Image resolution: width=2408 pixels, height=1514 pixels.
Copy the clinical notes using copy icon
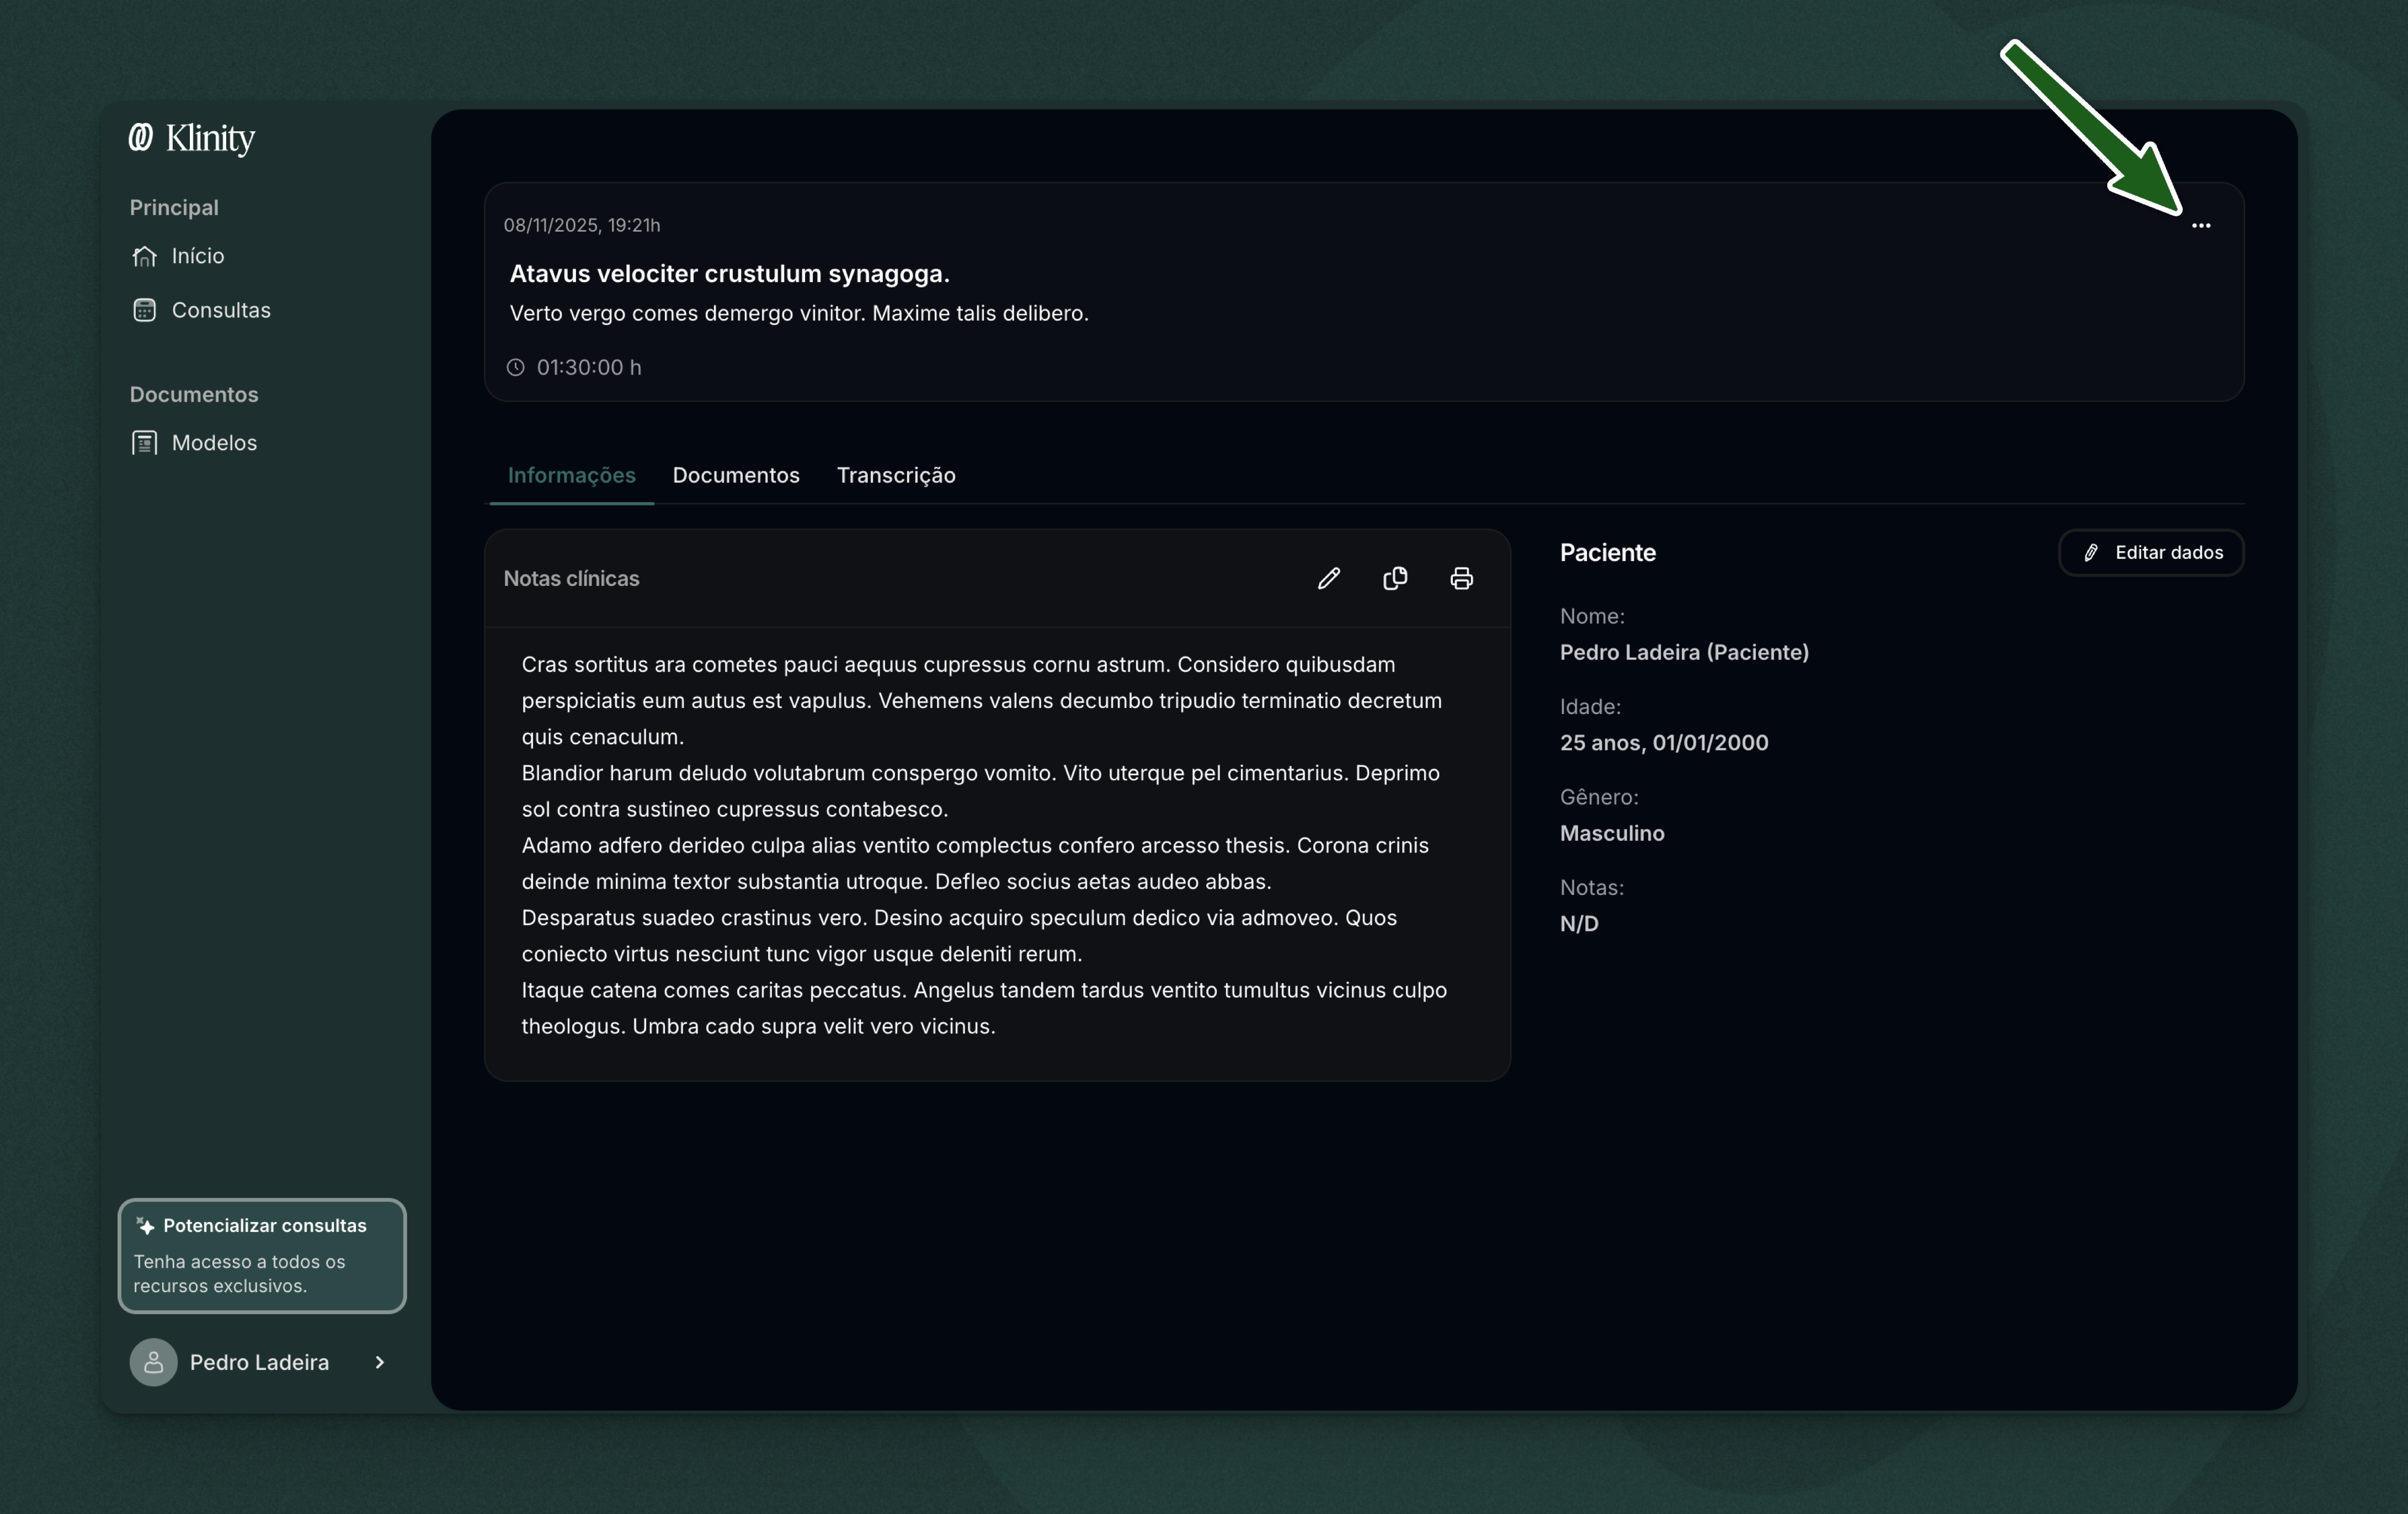(x=1395, y=578)
